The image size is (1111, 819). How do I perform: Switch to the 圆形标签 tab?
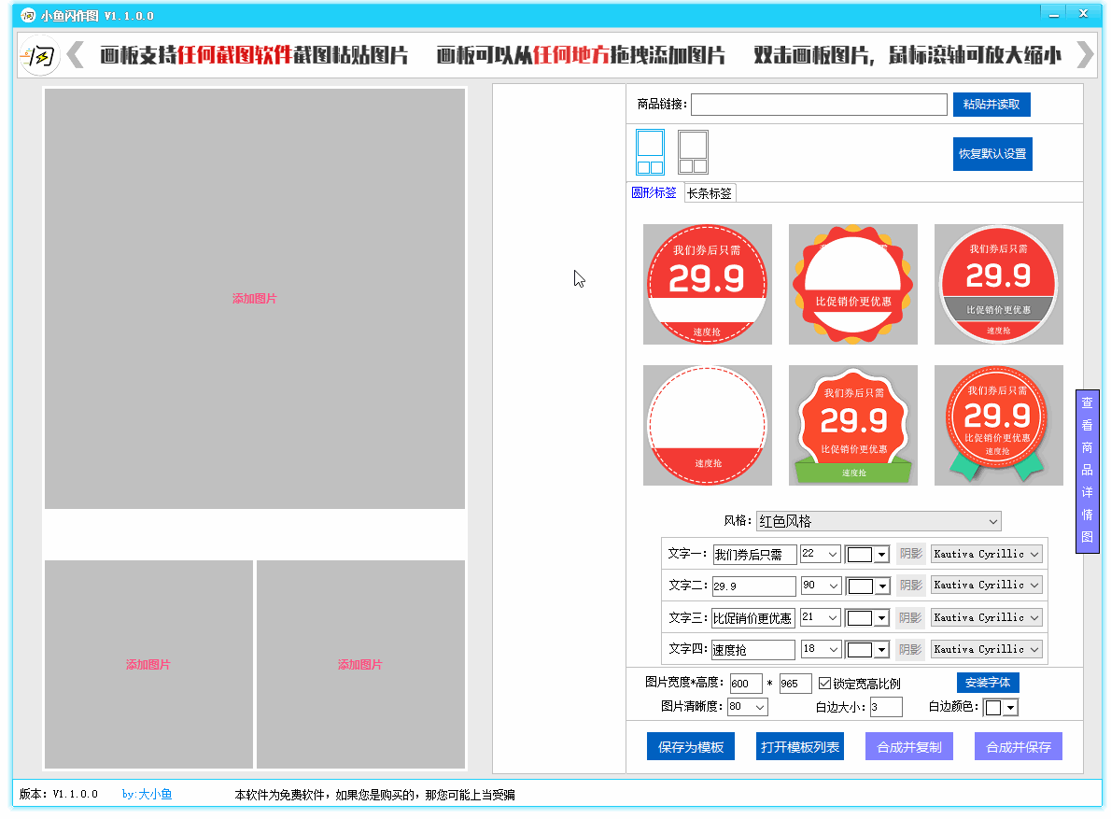click(654, 193)
